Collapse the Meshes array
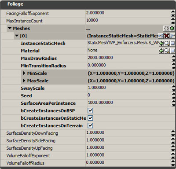The width and height of the screenshot is (176, 169). point(10,28)
